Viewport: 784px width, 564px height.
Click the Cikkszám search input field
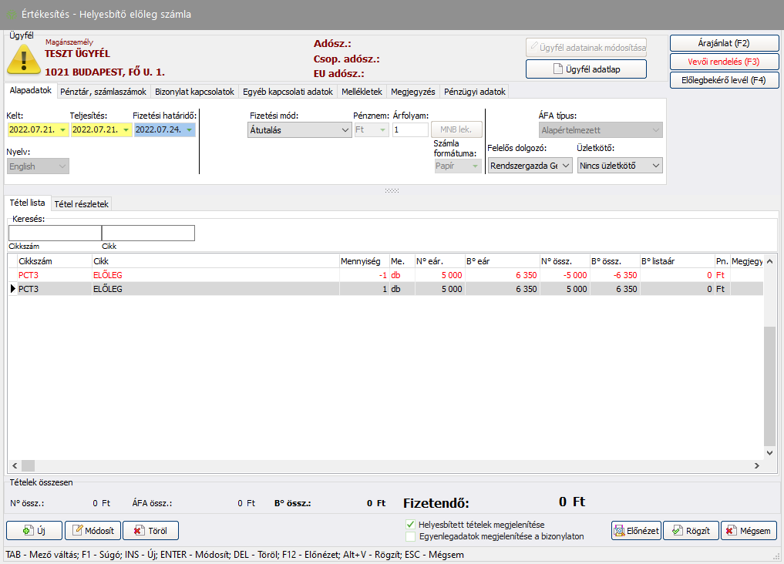[55, 233]
